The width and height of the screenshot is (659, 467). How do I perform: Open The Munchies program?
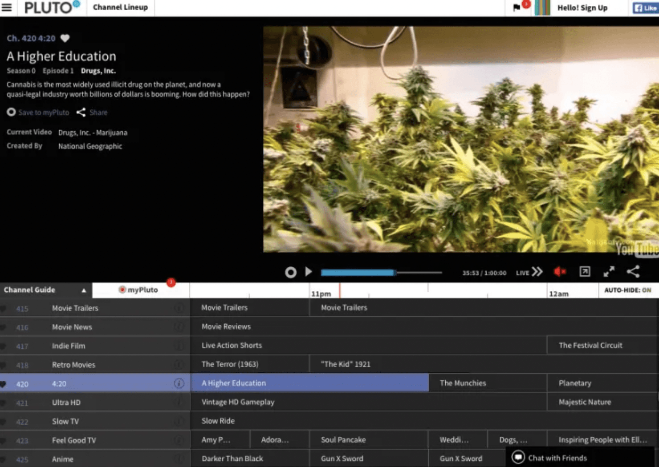[x=488, y=383]
